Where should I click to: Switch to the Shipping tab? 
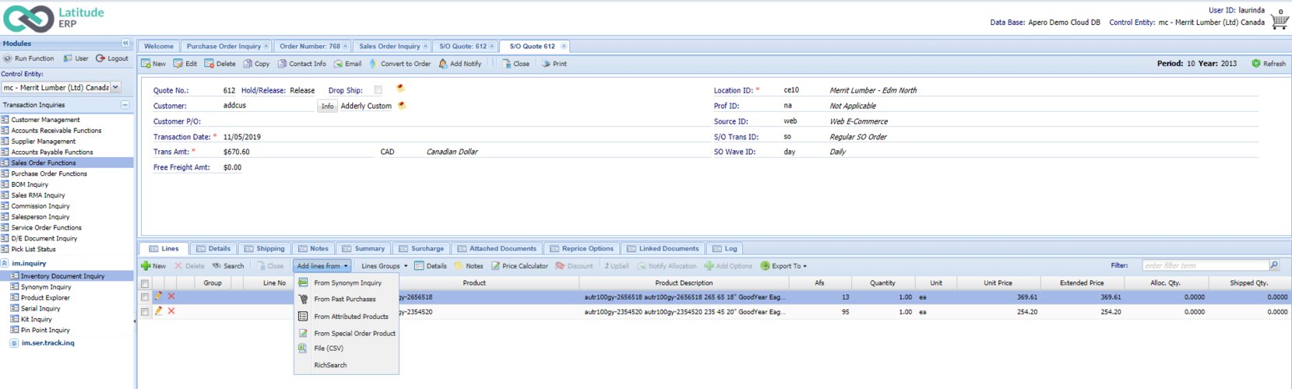click(x=264, y=249)
